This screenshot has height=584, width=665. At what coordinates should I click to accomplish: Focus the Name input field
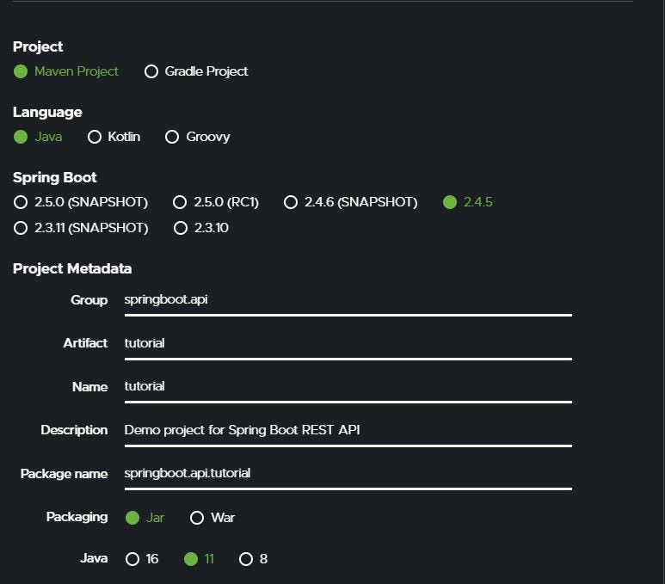click(x=348, y=386)
